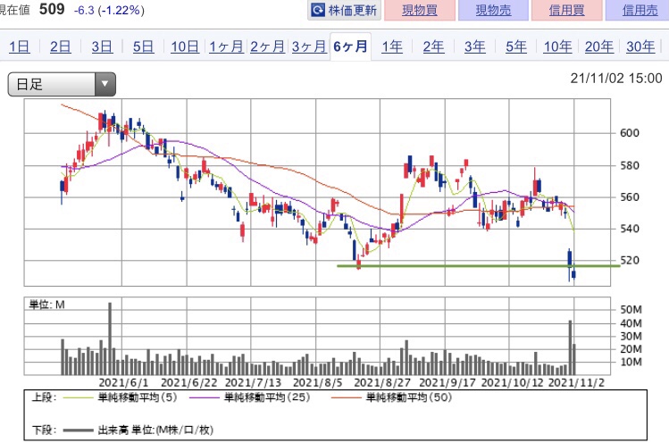Click the 単純移動平均(25) legend entry

click(x=249, y=397)
